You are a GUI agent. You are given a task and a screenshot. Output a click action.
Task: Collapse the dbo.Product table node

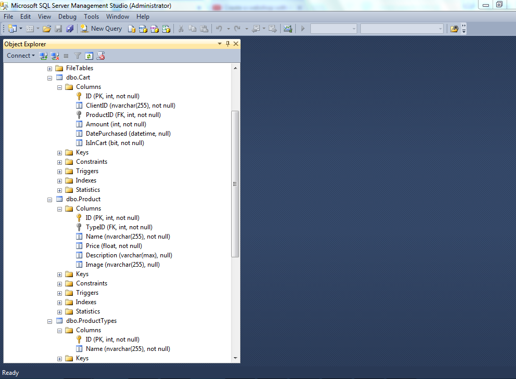coord(49,200)
